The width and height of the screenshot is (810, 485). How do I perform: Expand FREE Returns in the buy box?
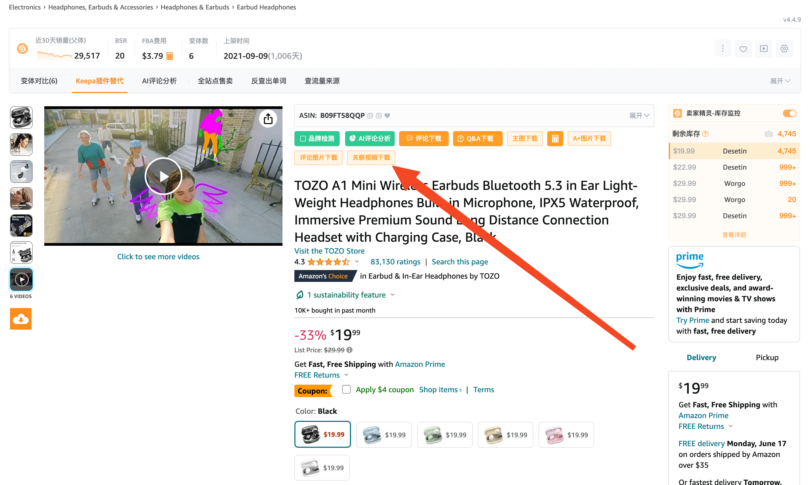731,426
